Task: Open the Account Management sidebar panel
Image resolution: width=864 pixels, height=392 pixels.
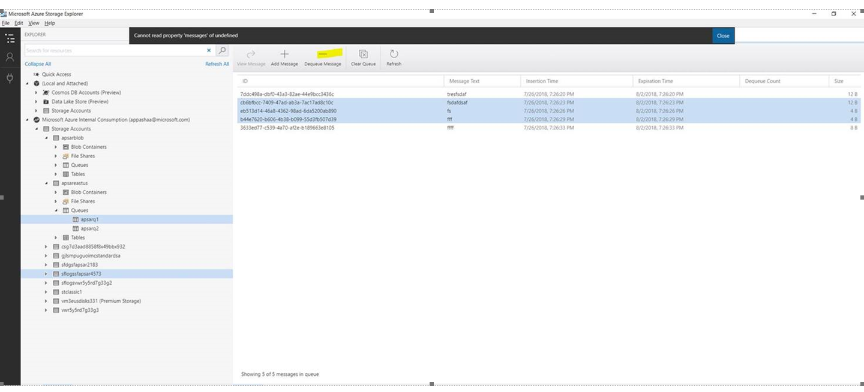Action: pos(9,57)
